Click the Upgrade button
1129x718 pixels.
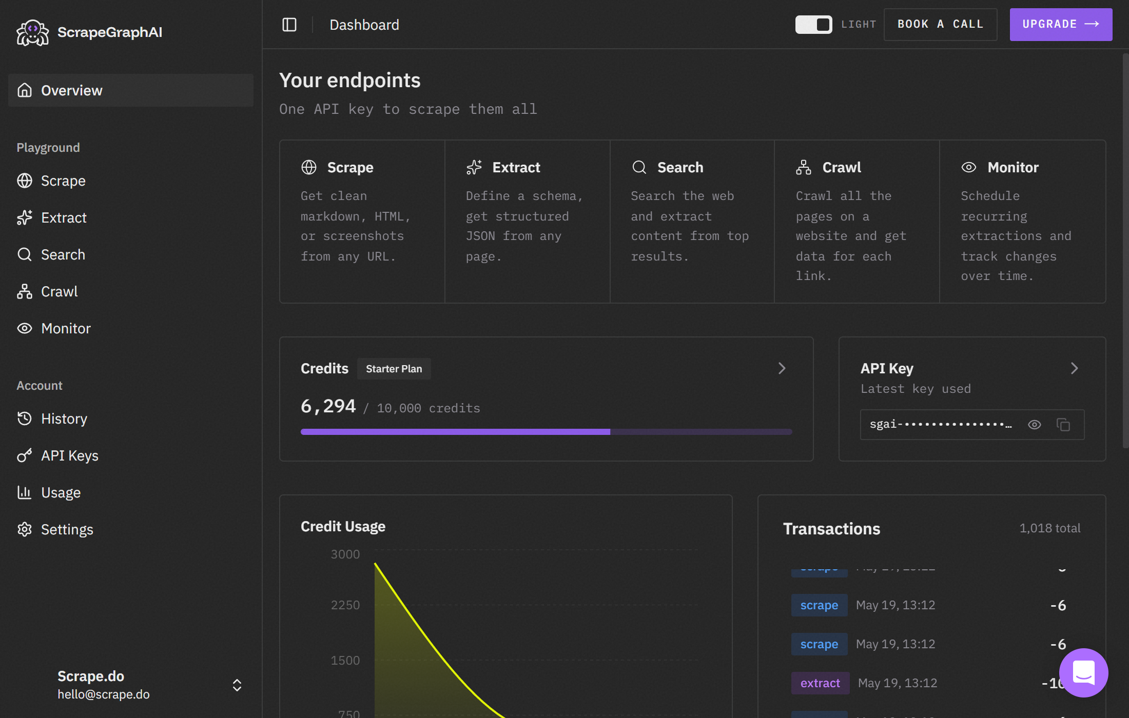click(x=1061, y=24)
